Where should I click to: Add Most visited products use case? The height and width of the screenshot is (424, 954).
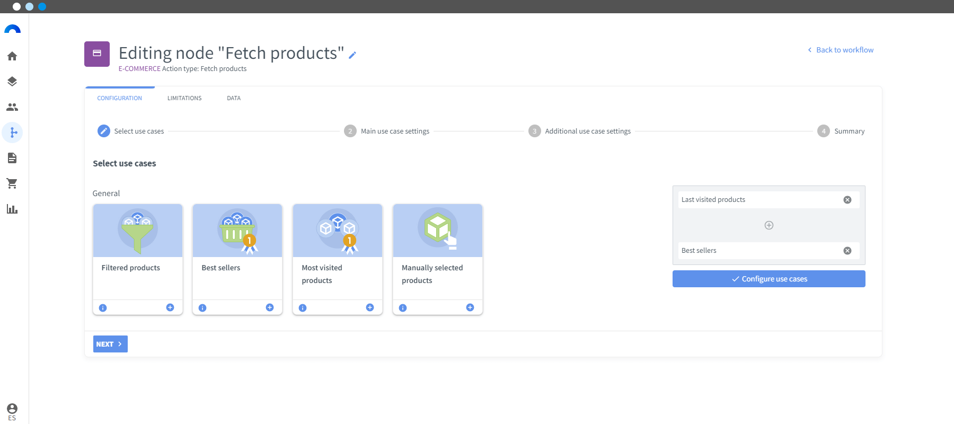pos(370,307)
